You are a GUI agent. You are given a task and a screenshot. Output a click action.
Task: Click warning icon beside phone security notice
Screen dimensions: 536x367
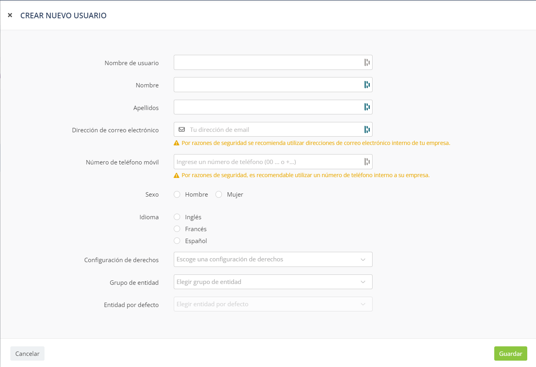pyautogui.click(x=177, y=175)
